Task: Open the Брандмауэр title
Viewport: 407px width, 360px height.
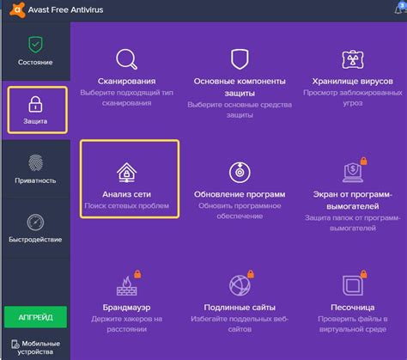Action: pyautogui.click(x=126, y=308)
